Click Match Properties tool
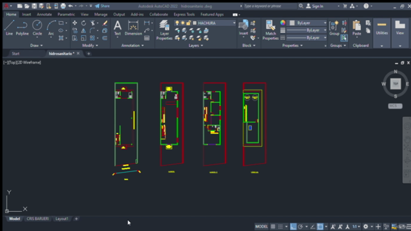The height and width of the screenshot is (231, 411). click(270, 30)
